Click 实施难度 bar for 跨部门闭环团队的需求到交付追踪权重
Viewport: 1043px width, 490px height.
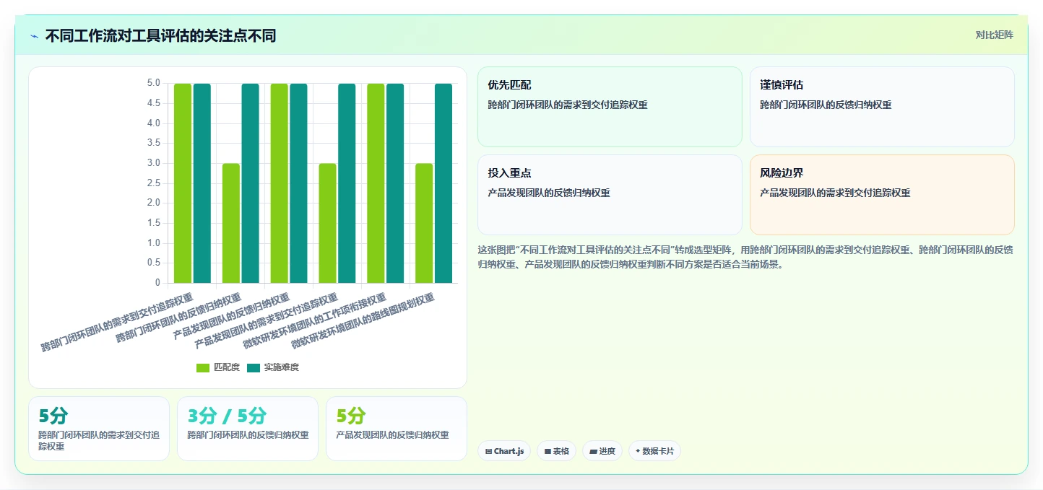pyautogui.click(x=202, y=183)
